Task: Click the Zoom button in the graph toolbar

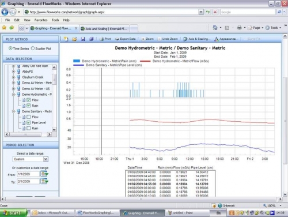Action: coord(147,39)
